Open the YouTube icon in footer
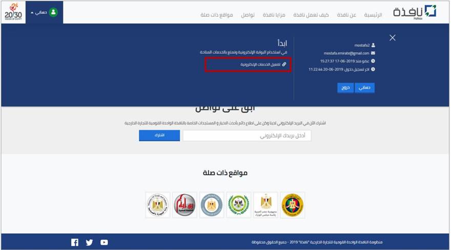 point(104,242)
